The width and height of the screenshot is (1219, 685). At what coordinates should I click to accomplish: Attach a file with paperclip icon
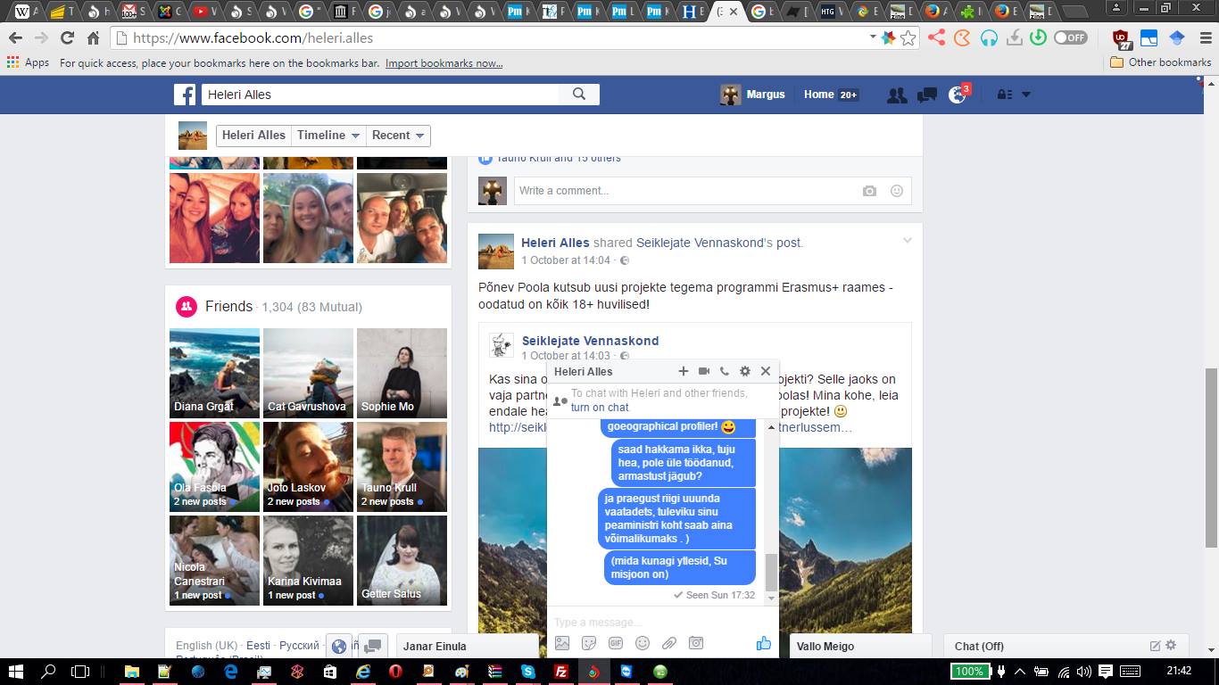(669, 643)
